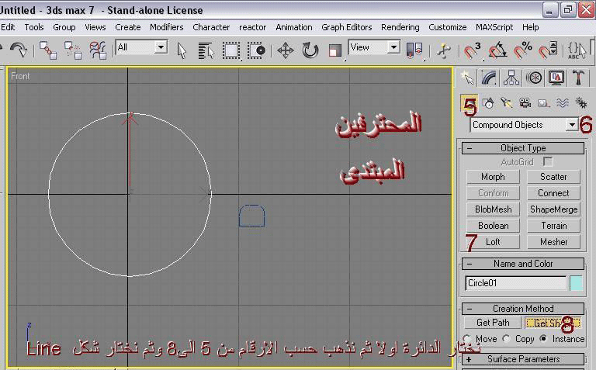The width and height of the screenshot is (596, 370).
Task: Click the Select and Manipulate icon
Action: [443, 50]
